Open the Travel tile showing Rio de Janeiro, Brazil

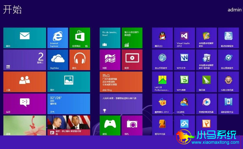pos(110,38)
